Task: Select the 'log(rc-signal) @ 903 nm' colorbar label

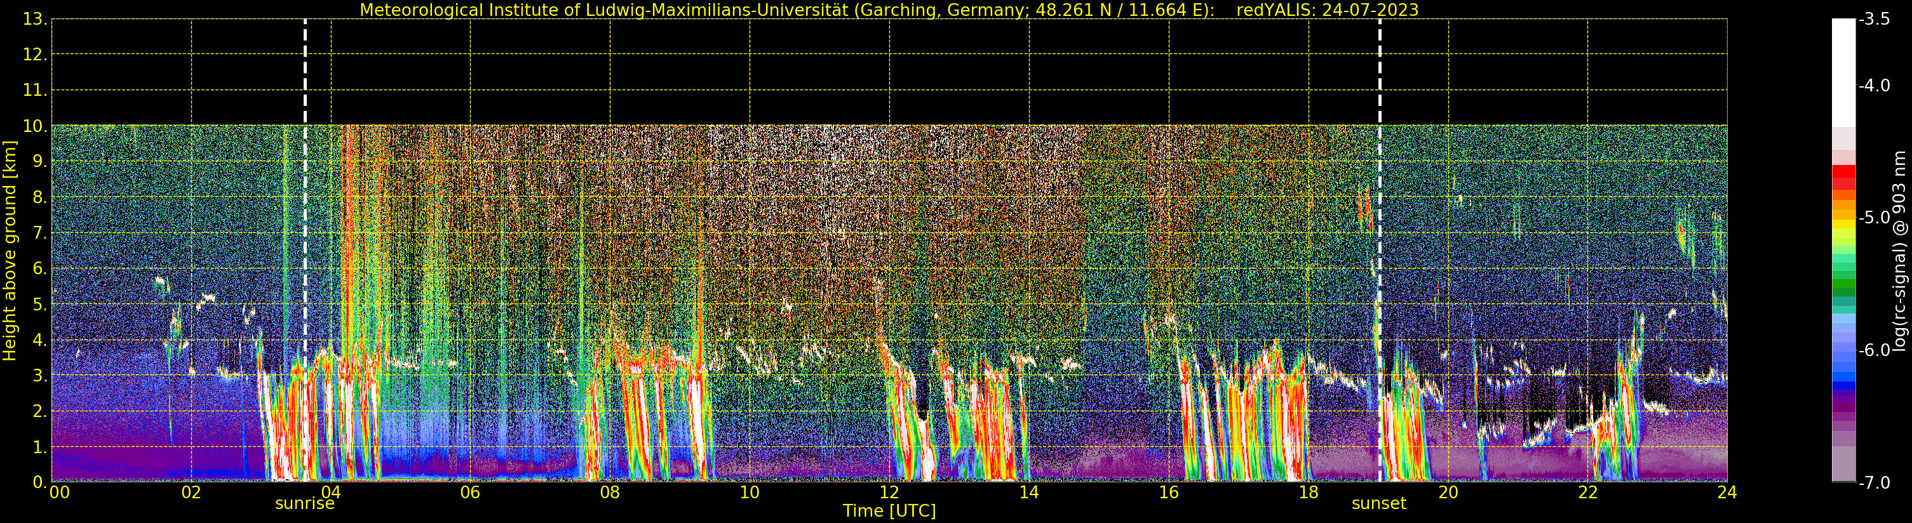Action: tap(1899, 251)
